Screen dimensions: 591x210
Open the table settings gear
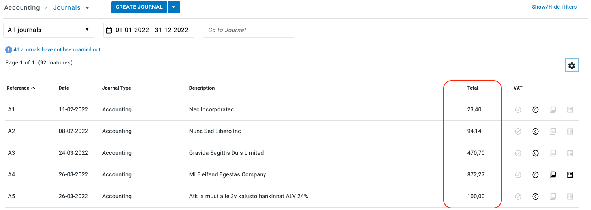pos(572,66)
